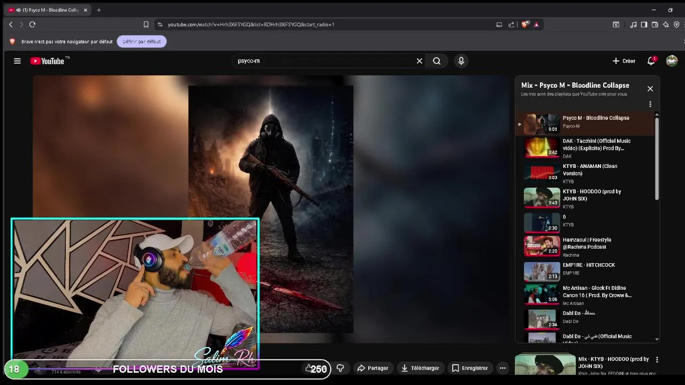Play the track titled 6 by KTYB
The image size is (685, 385).
[x=586, y=222]
